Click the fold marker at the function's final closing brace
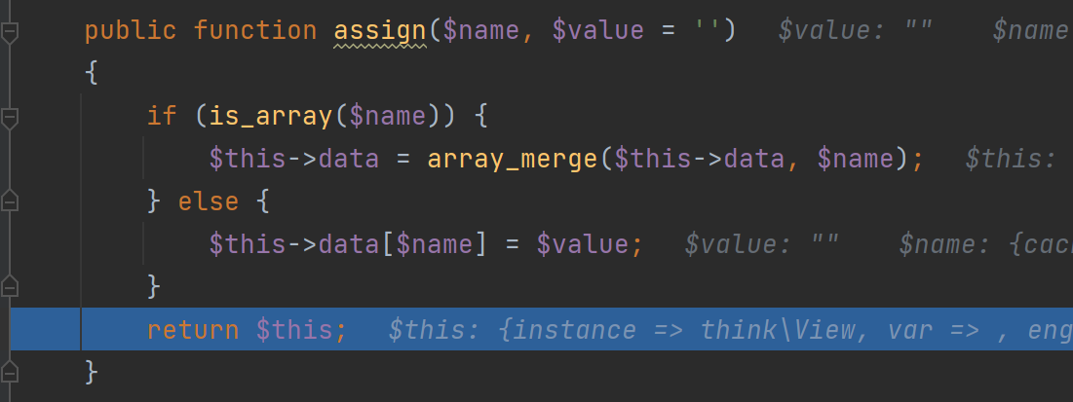The image size is (1073, 402). [10, 372]
